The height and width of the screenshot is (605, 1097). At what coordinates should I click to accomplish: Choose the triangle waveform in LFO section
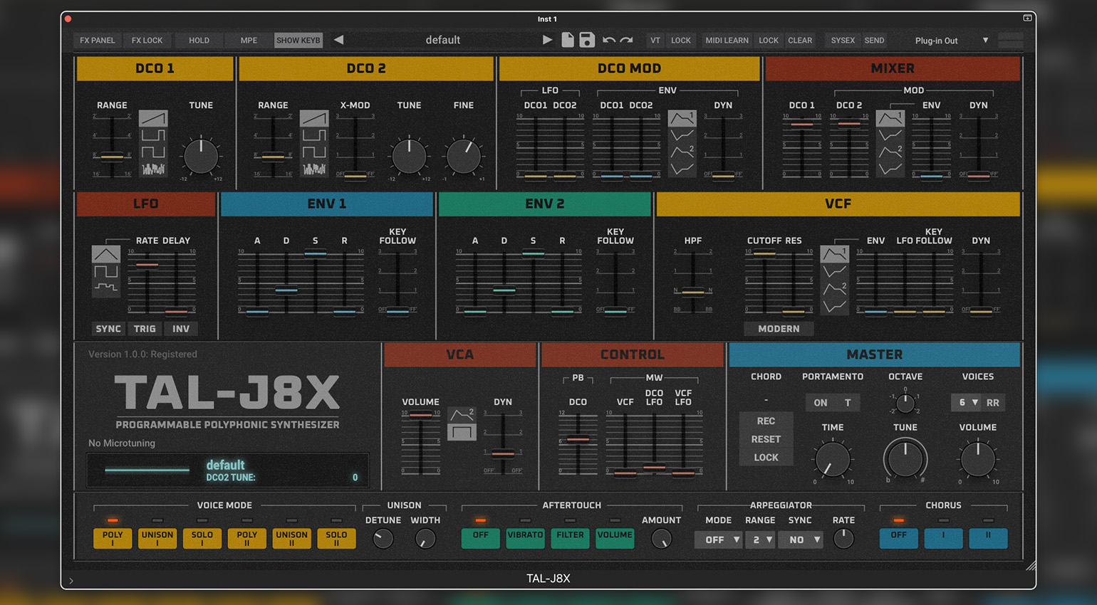[106, 254]
